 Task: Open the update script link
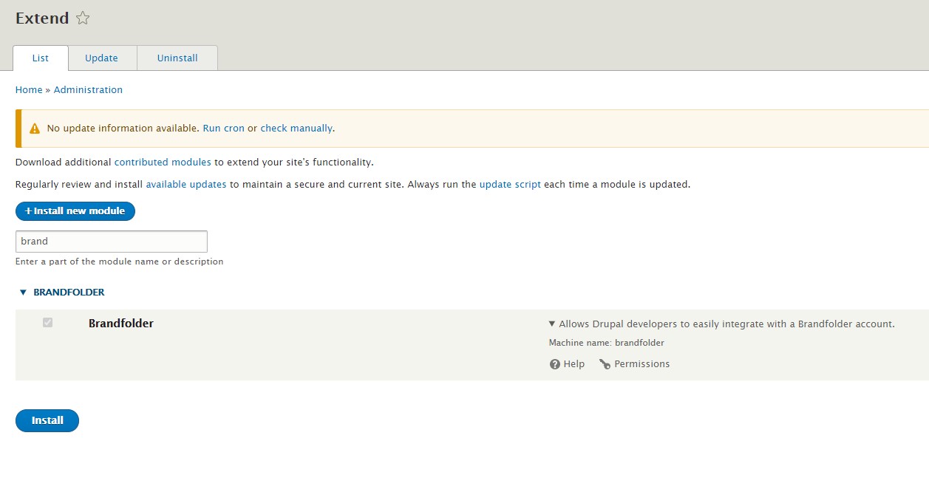pyautogui.click(x=510, y=184)
